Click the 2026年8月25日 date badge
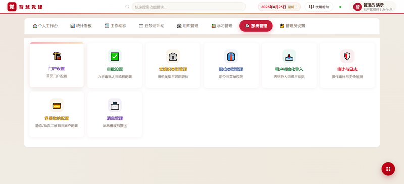Viewport: 404px width, 184px height. (279, 7)
